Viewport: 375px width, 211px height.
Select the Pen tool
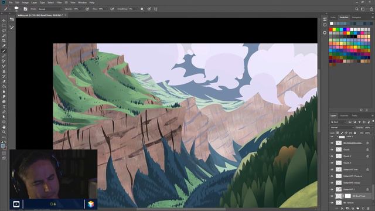click(4, 112)
